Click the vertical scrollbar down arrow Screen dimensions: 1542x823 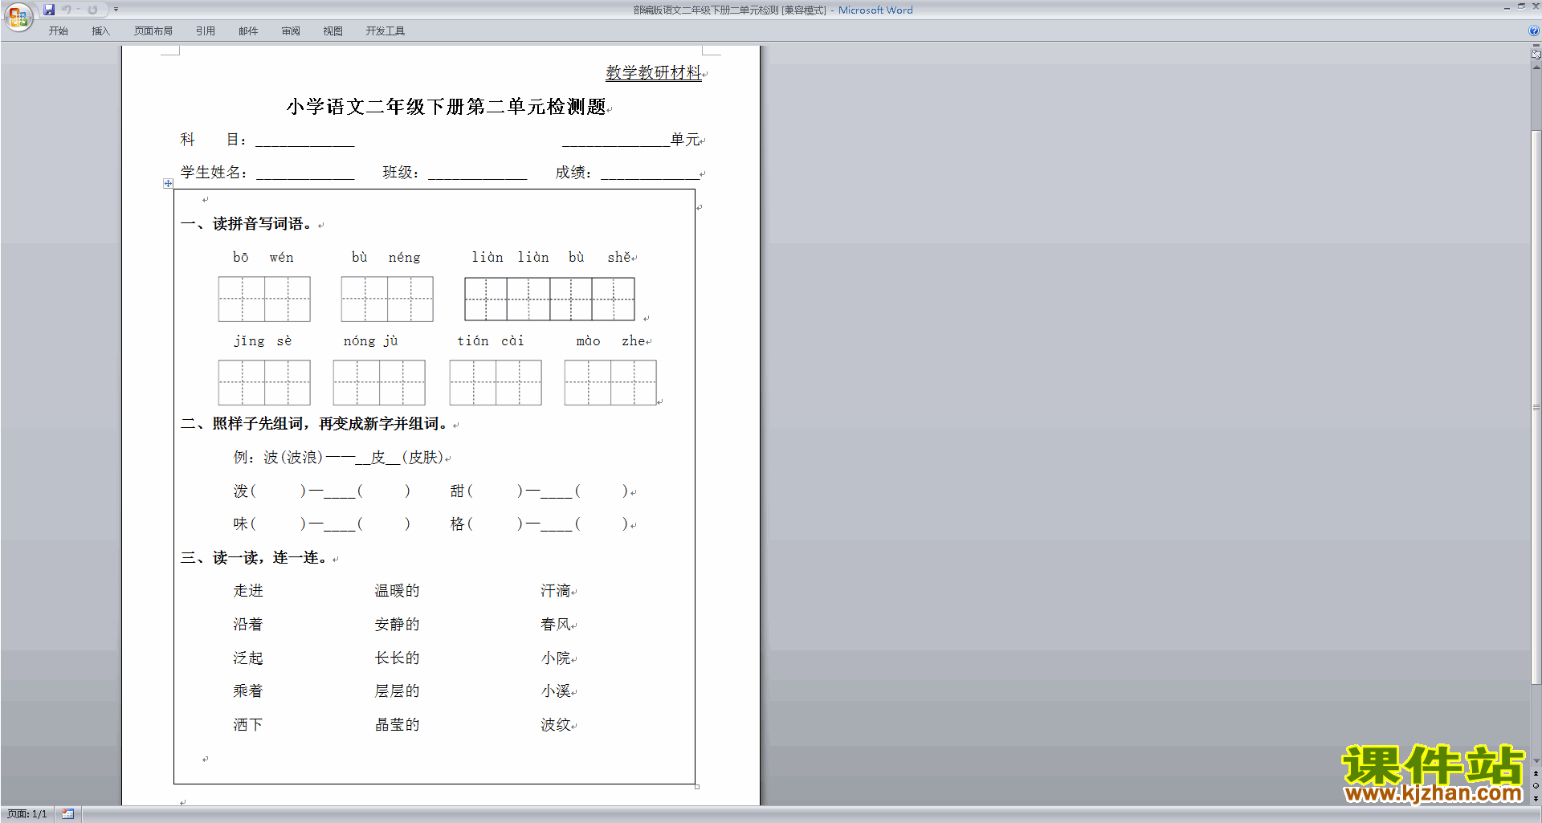tap(1536, 761)
